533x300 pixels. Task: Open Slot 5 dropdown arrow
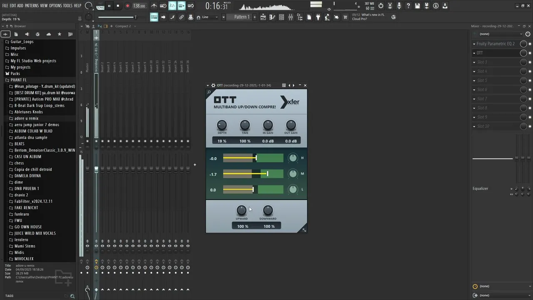click(474, 80)
